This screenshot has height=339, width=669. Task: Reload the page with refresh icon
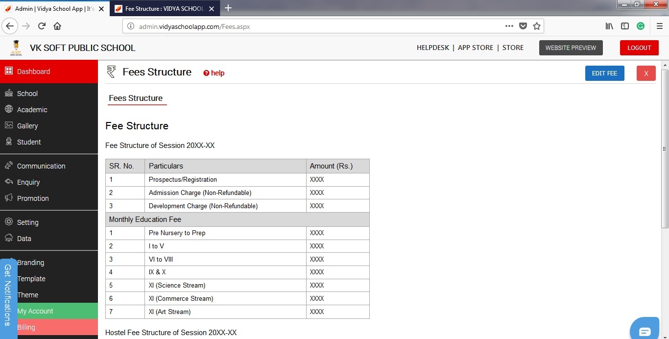pyautogui.click(x=42, y=26)
